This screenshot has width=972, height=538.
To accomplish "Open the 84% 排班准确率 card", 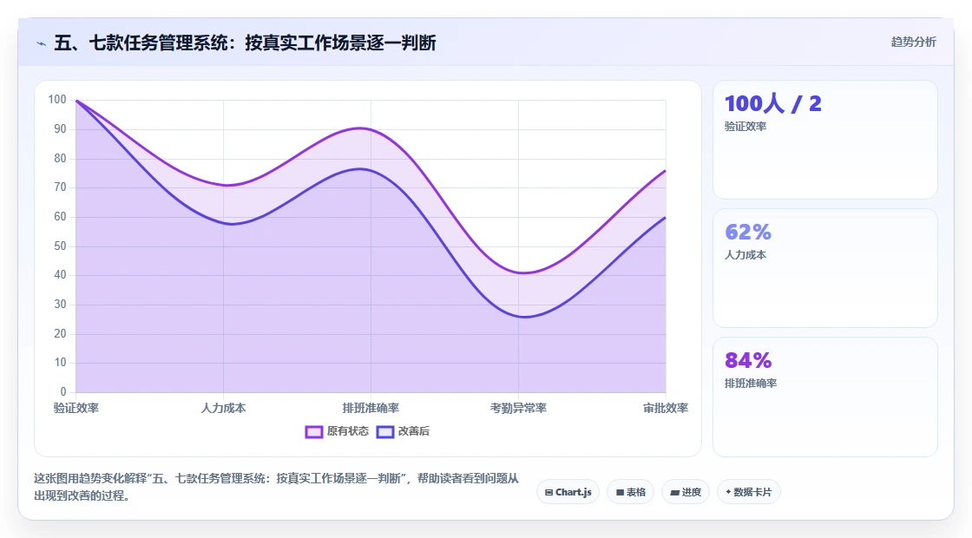I will click(825, 397).
